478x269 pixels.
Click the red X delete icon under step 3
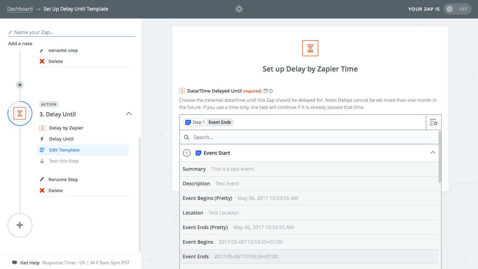tap(42, 190)
